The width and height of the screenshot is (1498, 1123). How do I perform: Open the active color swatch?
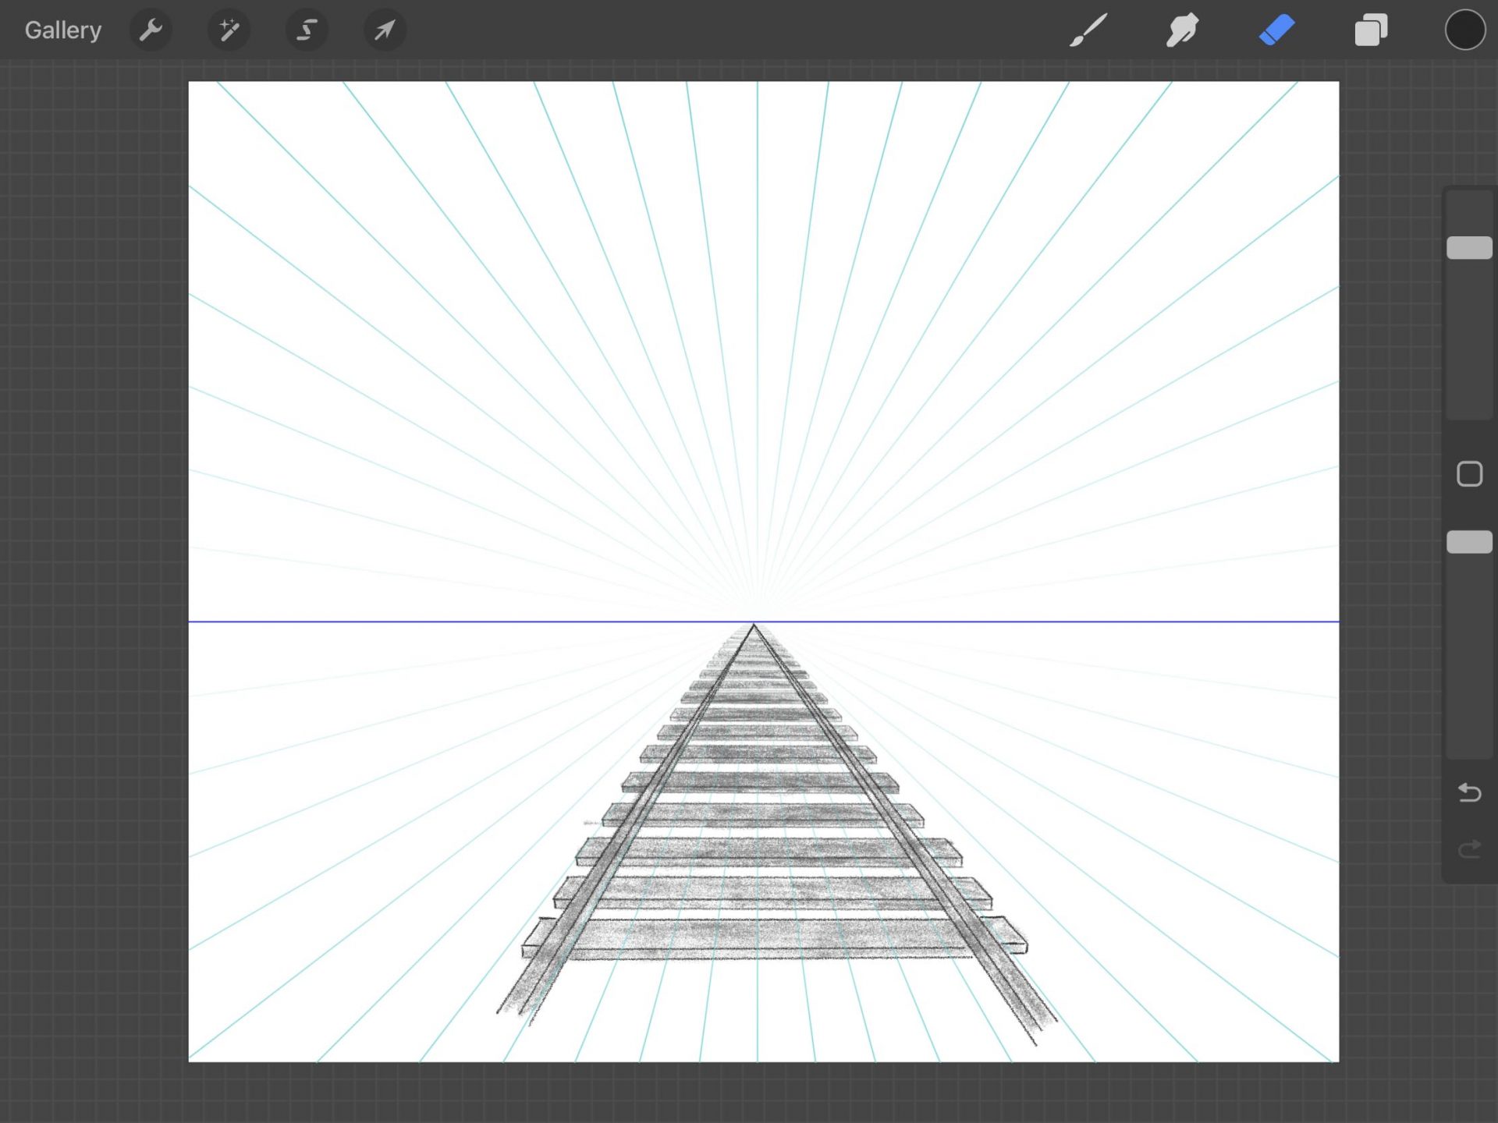point(1464,30)
